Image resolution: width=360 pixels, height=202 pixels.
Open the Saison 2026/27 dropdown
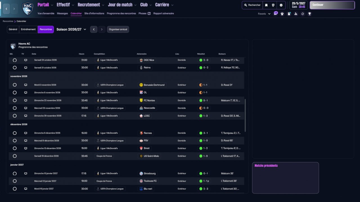(71, 29)
